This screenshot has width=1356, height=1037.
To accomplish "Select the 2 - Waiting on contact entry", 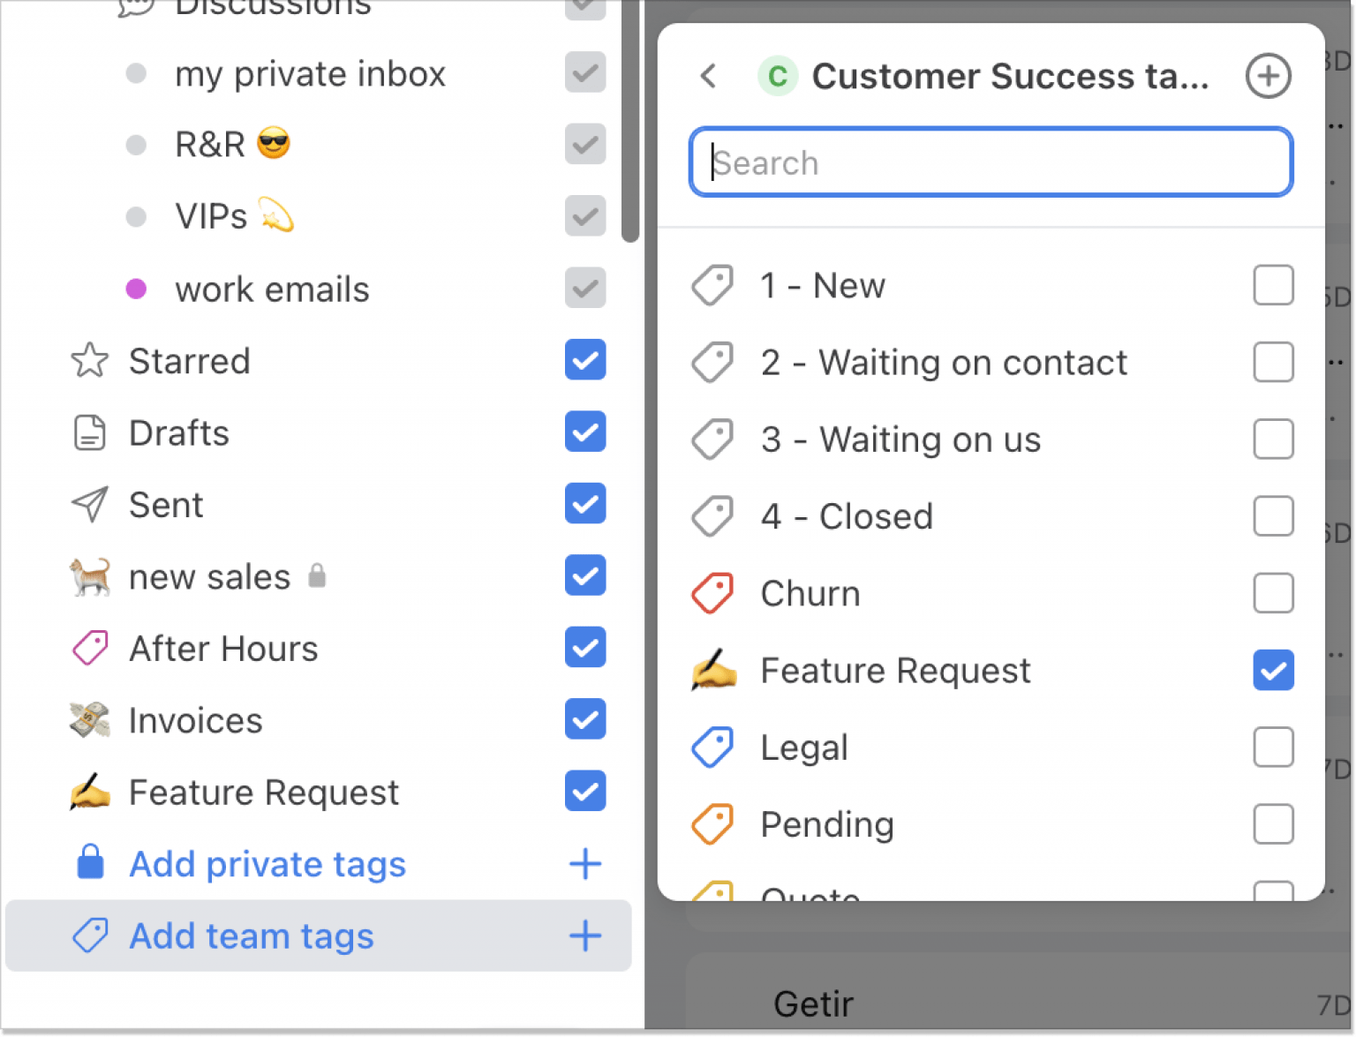I will pos(943,362).
